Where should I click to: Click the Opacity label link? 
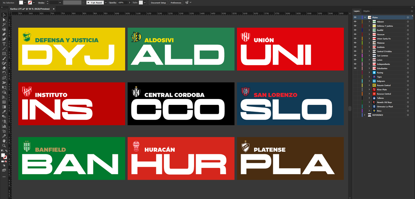pyautogui.click(x=113, y=2)
